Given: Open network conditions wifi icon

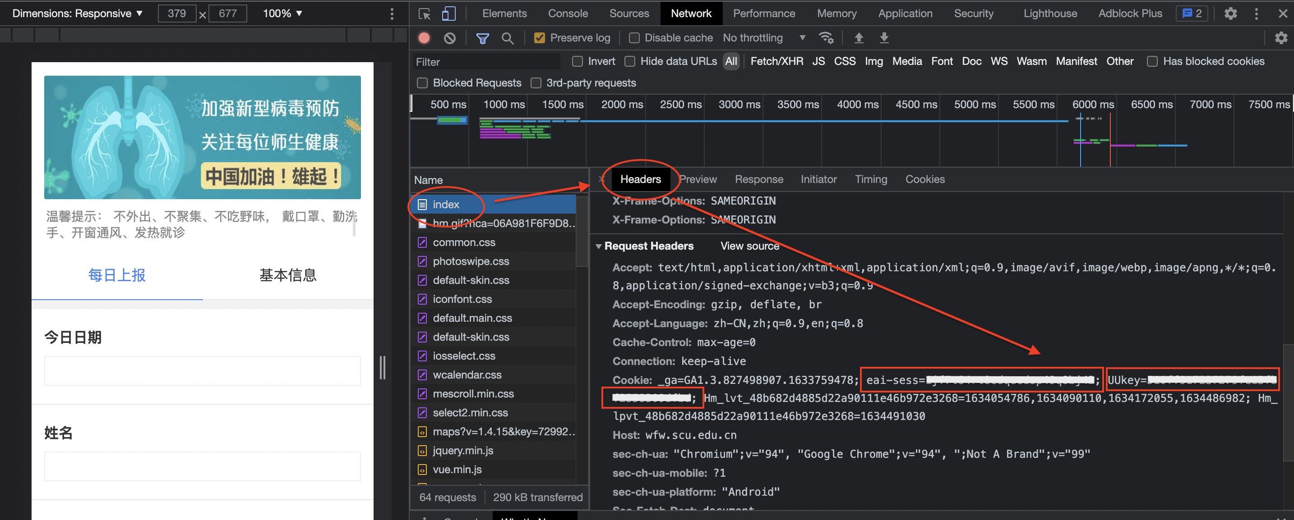Looking at the screenshot, I should point(826,38).
